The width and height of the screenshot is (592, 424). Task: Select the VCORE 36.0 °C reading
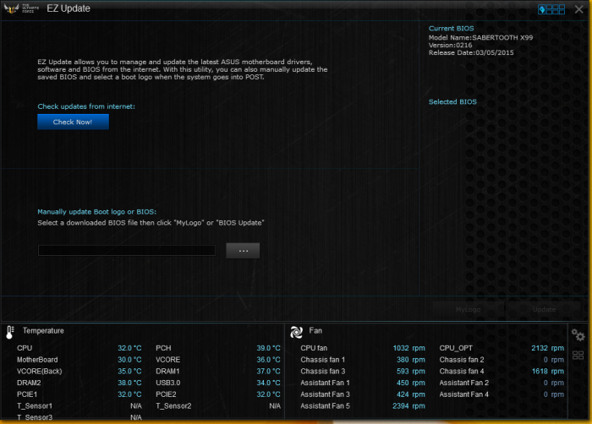(268, 360)
